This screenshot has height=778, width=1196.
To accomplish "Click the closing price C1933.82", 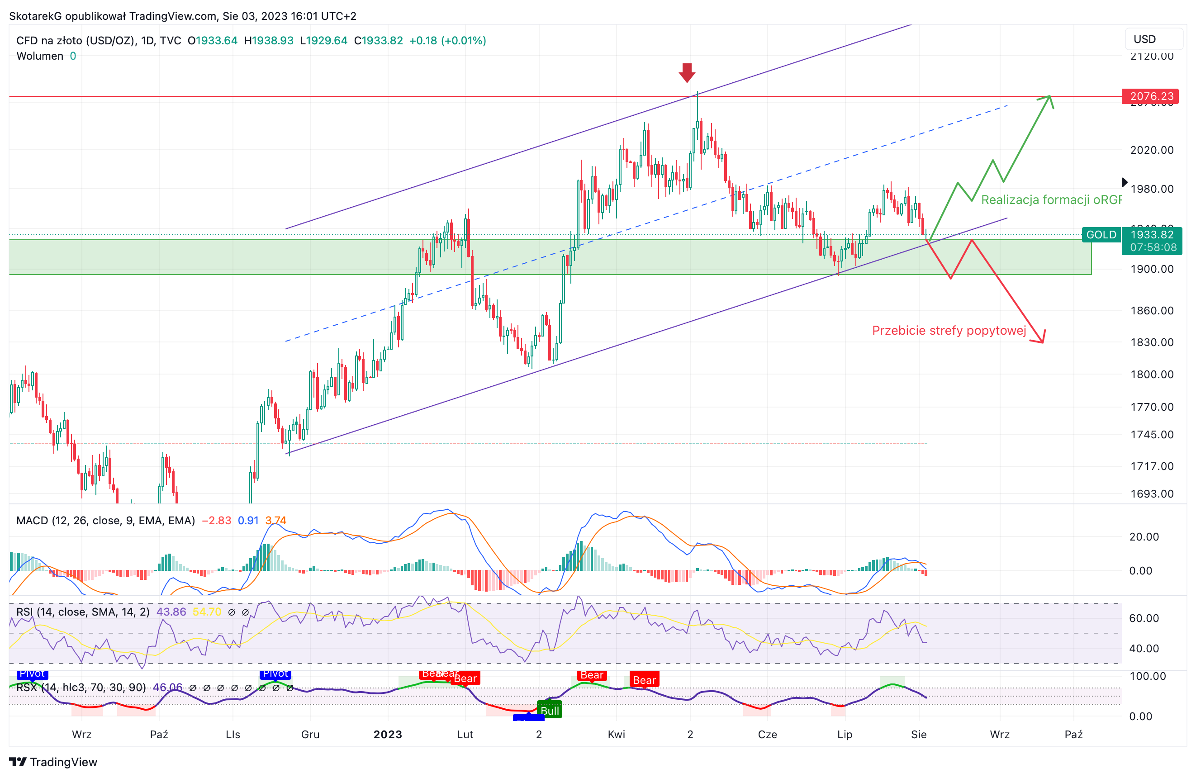I will tap(379, 40).
